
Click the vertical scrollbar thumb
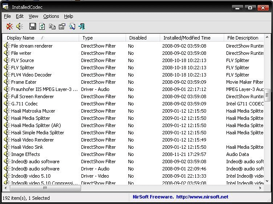pos(267,95)
